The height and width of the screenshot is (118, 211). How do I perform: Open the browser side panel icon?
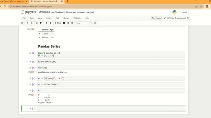[207, 7]
